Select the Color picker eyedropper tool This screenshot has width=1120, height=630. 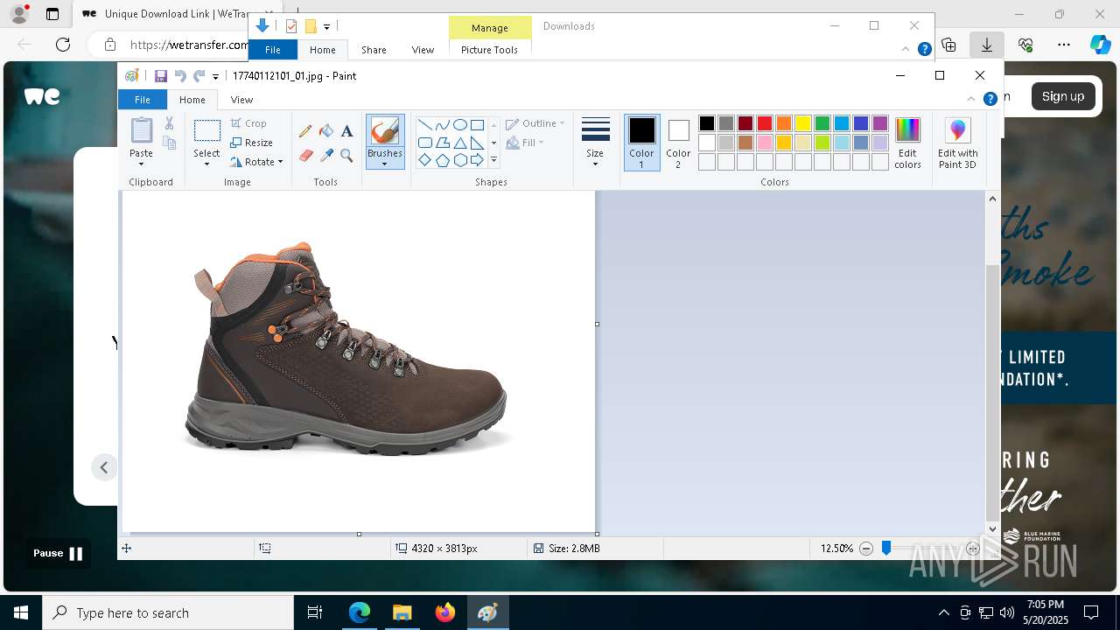point(326,156)
